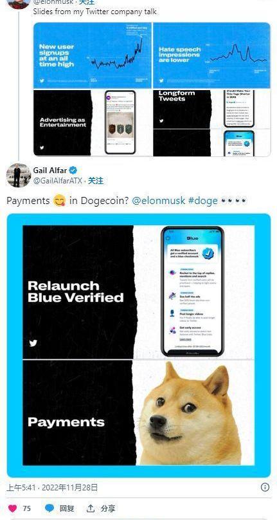Image resolution: width=277 pixels, height=520 pixels.
Task: Open the Advertising as Entertainment slide
Action: click(x=93, y=123)
